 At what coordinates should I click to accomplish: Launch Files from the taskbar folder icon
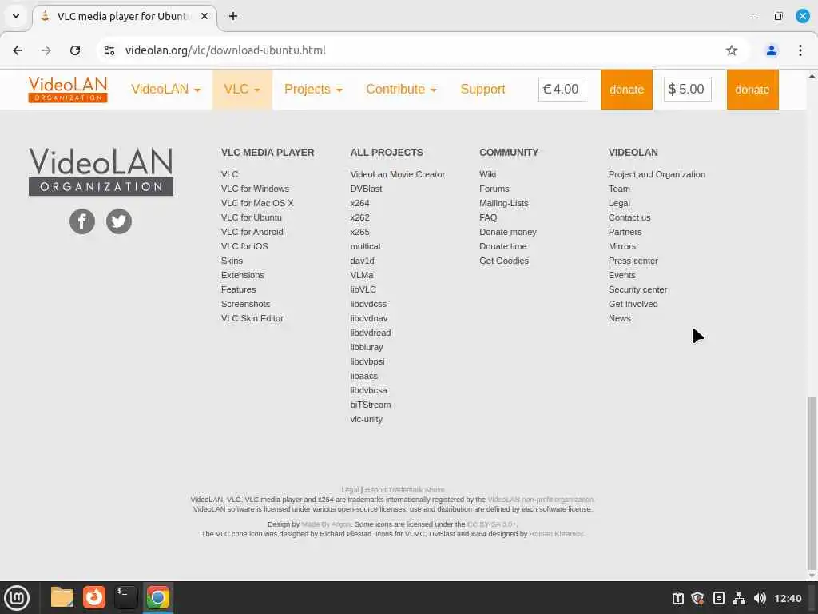[62, 597]
